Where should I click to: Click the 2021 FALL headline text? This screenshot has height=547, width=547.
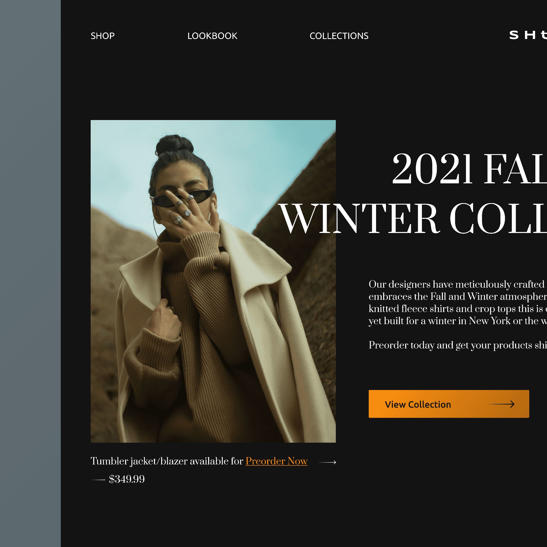coord(470,169)
